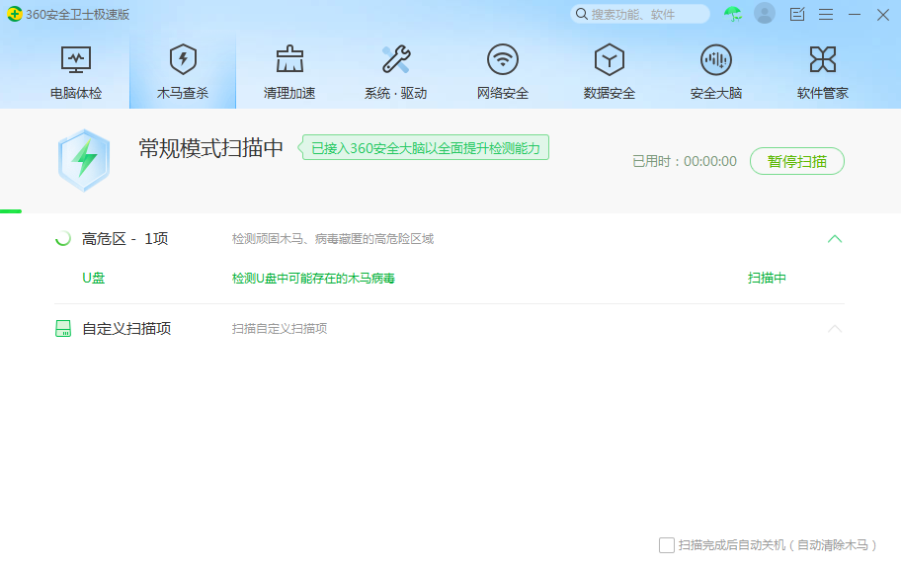Switch to the 清理加速 tab label
Viewport: 901px width, 569px height.
pos(289,93)
